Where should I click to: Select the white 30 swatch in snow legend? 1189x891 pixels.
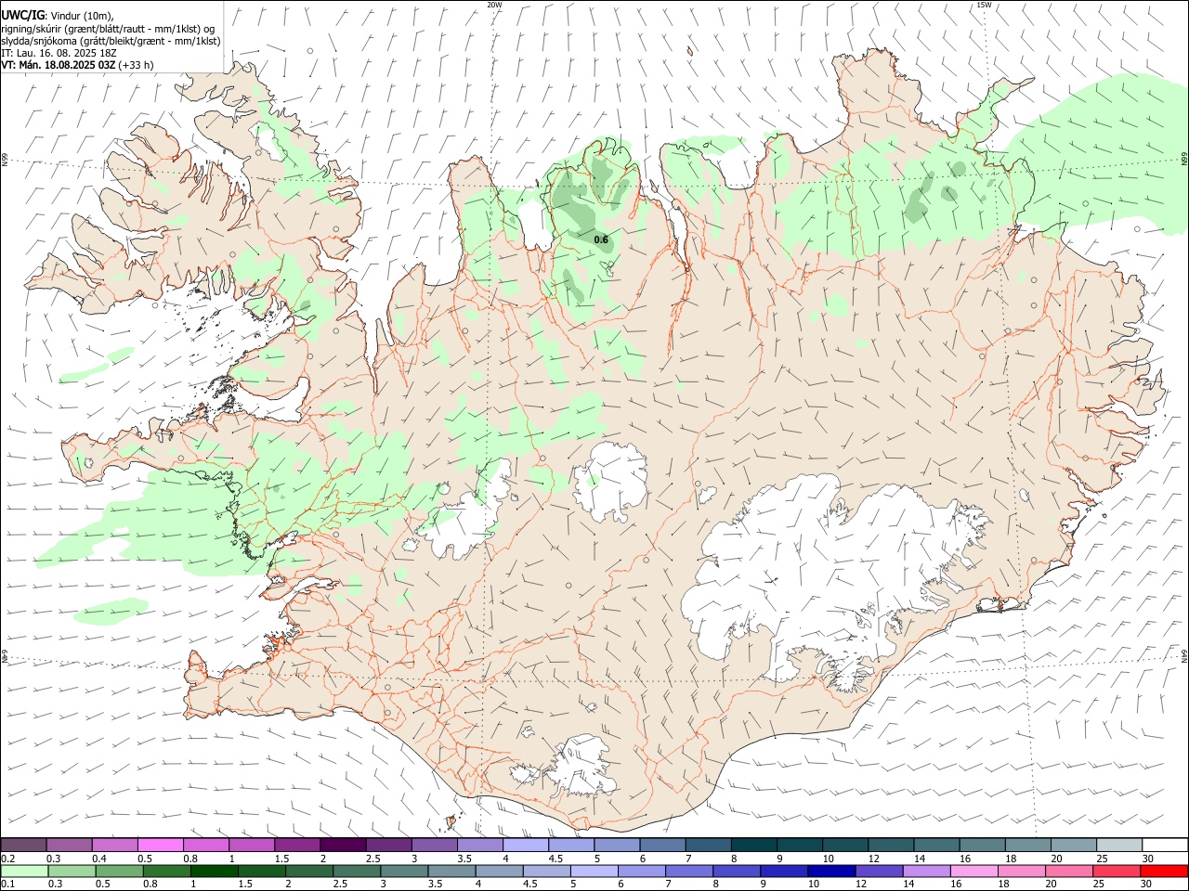[1165, 846]
